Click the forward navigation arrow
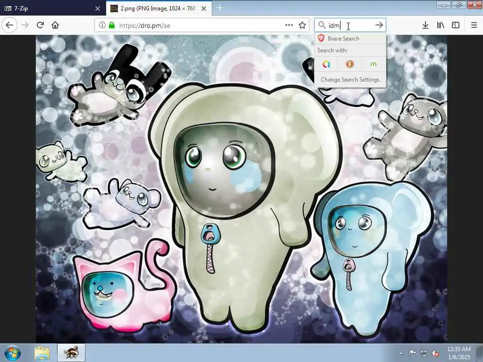Image resolution: width=483 pixels, height=362 pixels. coord(25,25)
